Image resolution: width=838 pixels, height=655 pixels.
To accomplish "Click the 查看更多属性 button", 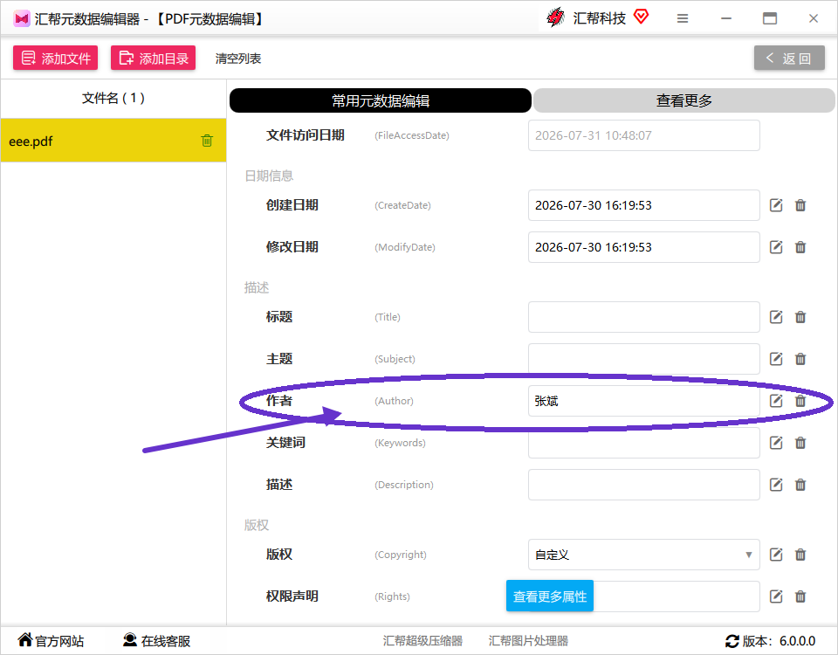I will pyautogui.click(x=550, y=596).
